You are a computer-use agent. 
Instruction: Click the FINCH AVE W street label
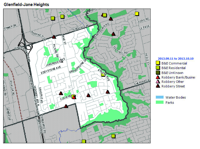81,28
